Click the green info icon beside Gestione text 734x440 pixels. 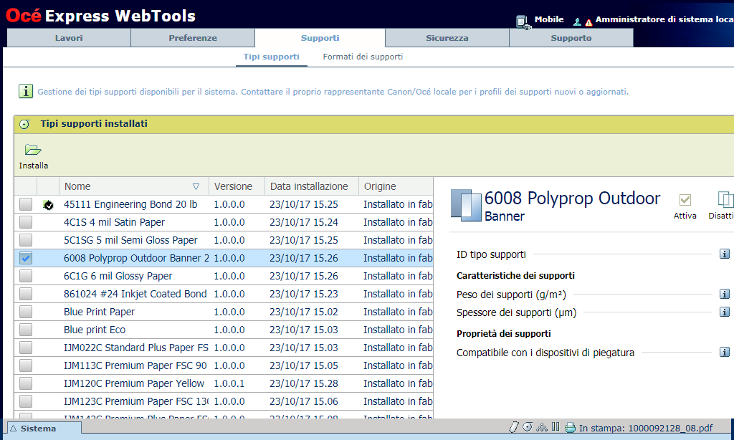pos(26,91)
